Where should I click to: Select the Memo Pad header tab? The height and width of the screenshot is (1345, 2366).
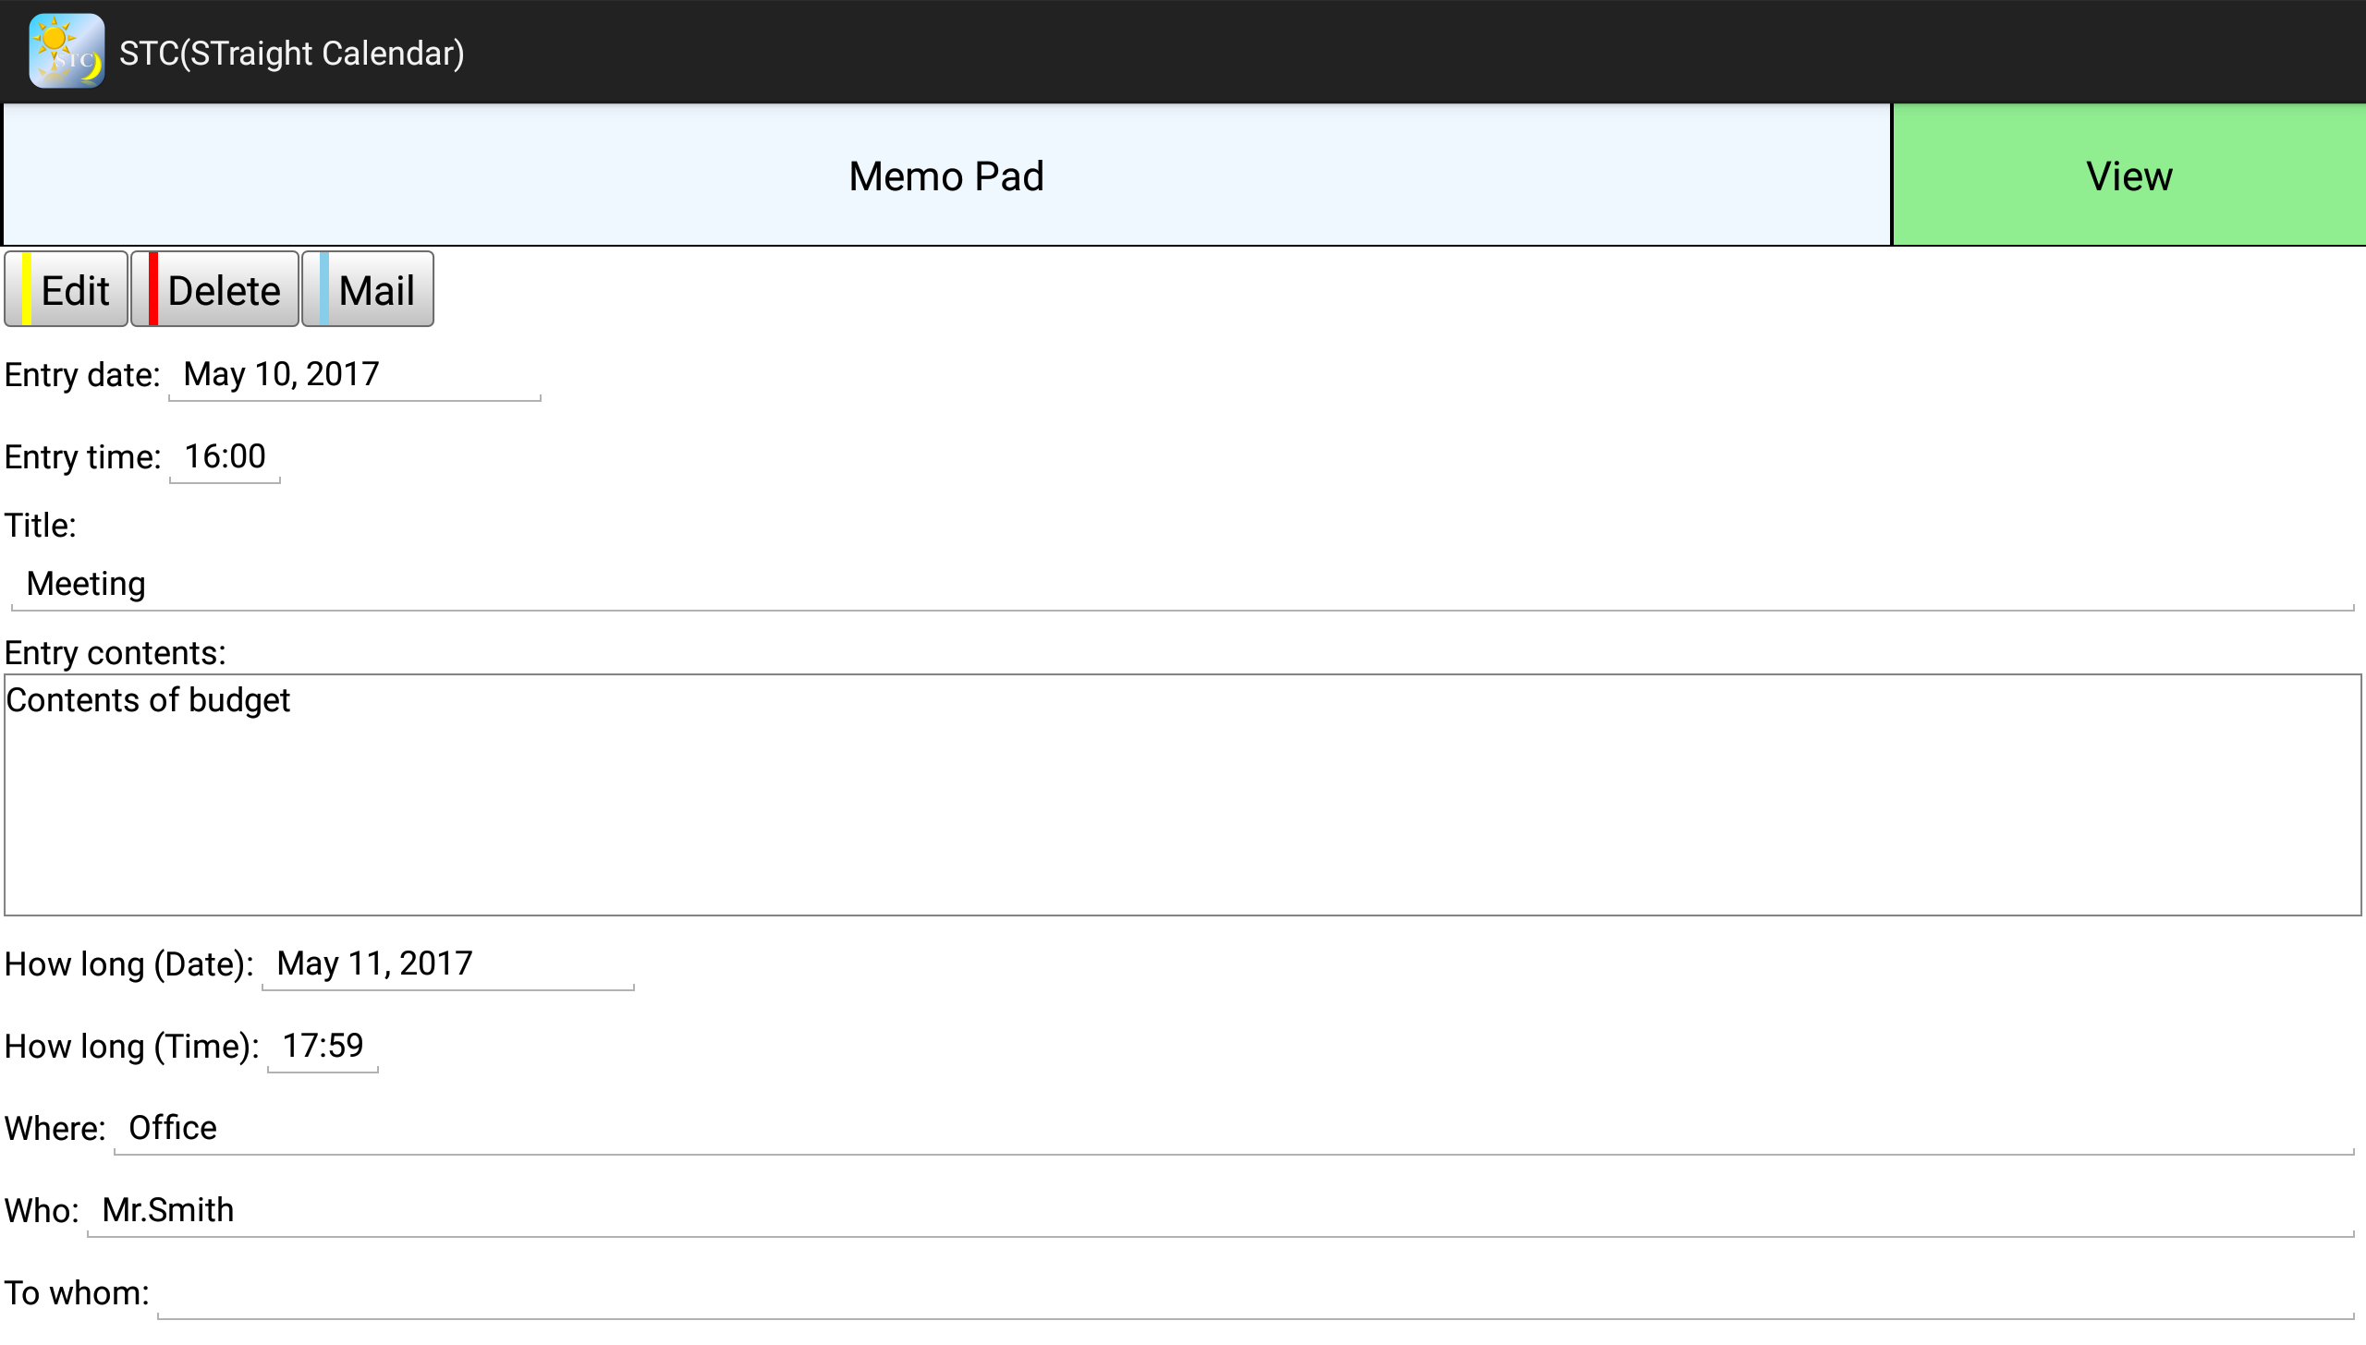[x=946, y=176]
